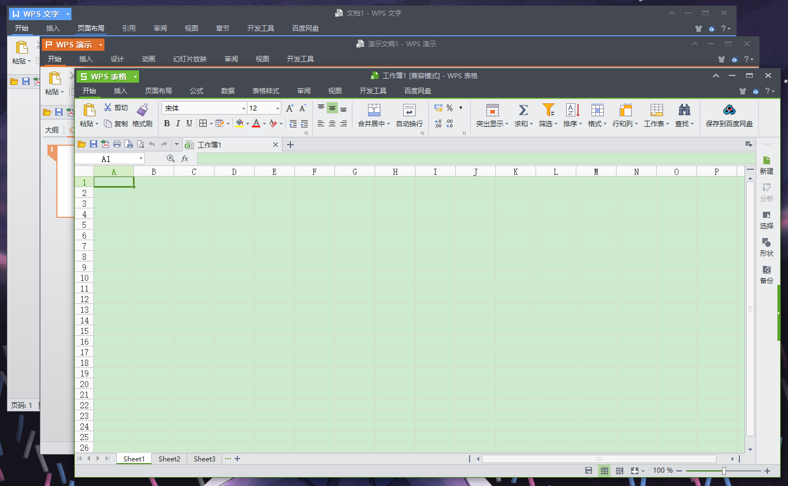The height and width of the screenshot is (486, 788).
Task: Click the Merge and Center (合并居中) icon
Action: [x=374, y=110]
